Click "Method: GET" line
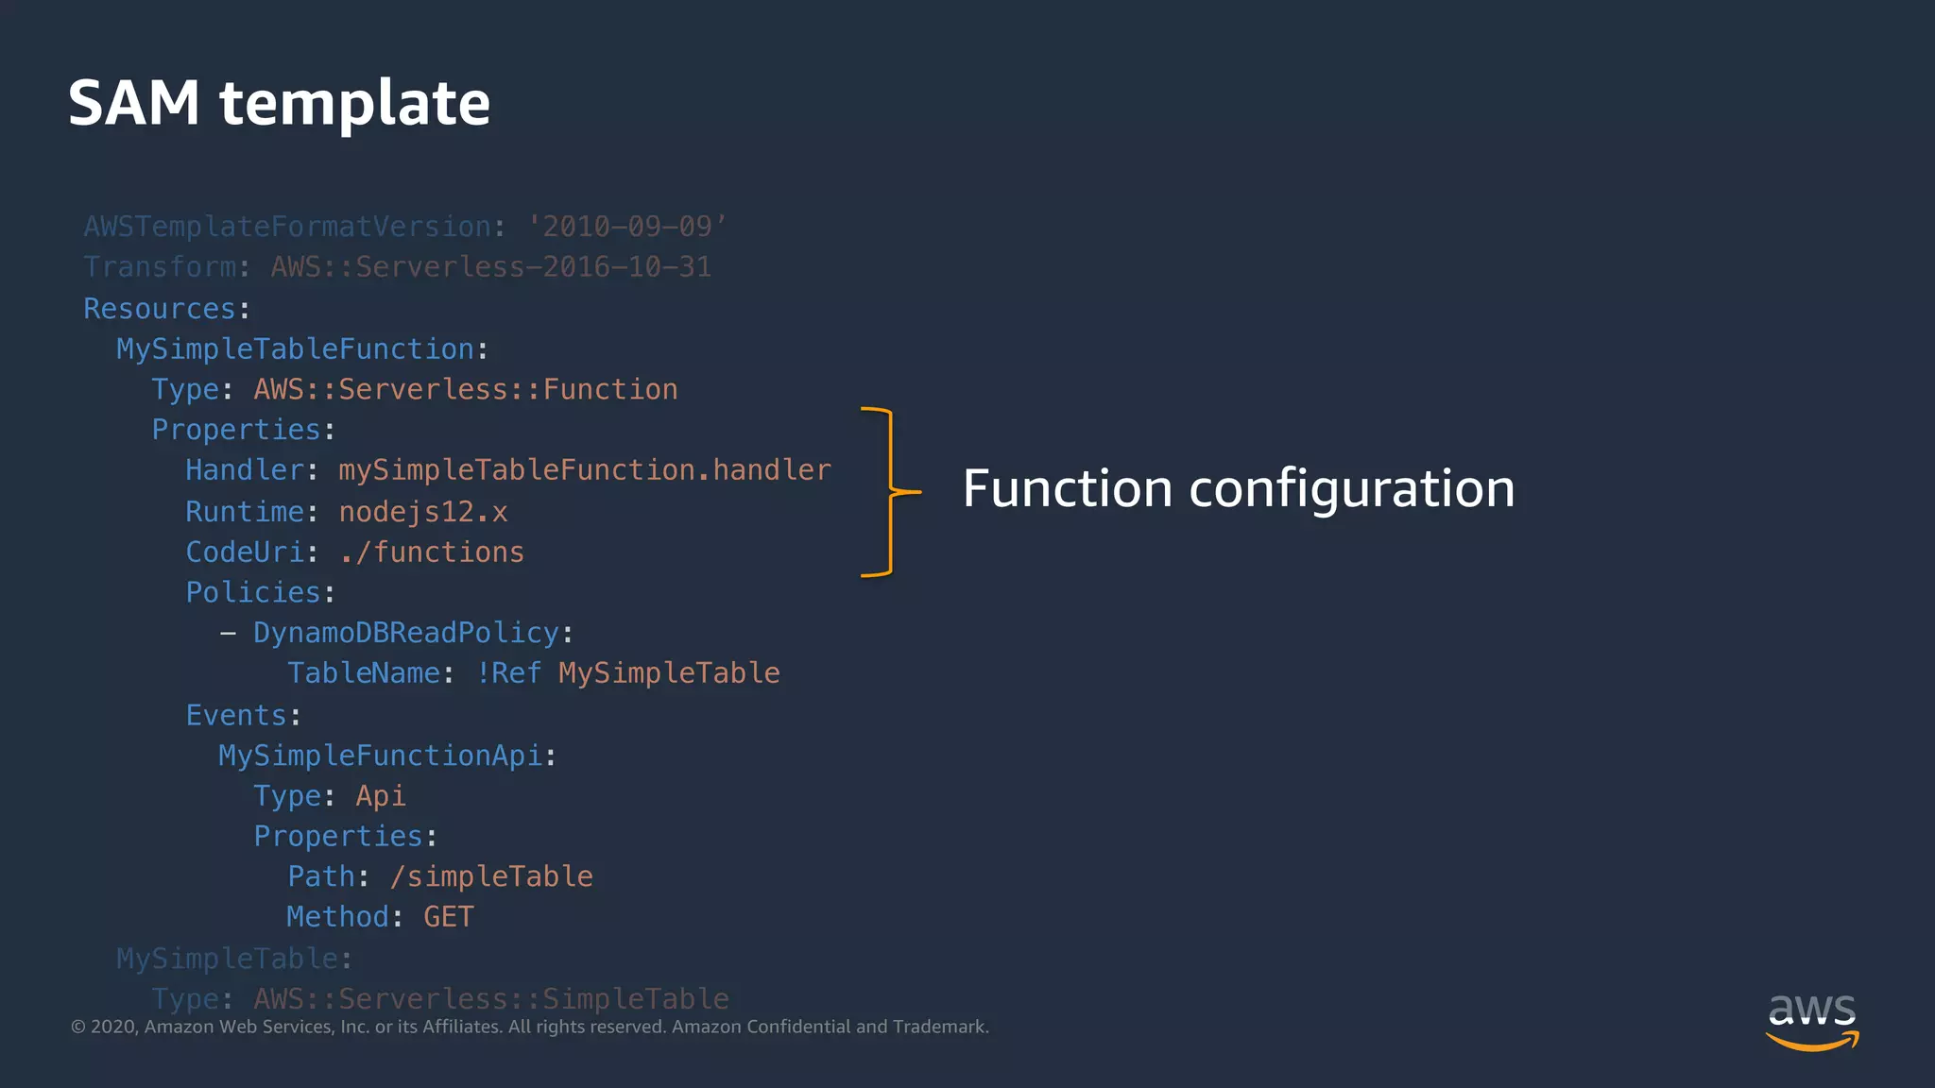Screen dimensions: 1935x1088 pos(381,917)
